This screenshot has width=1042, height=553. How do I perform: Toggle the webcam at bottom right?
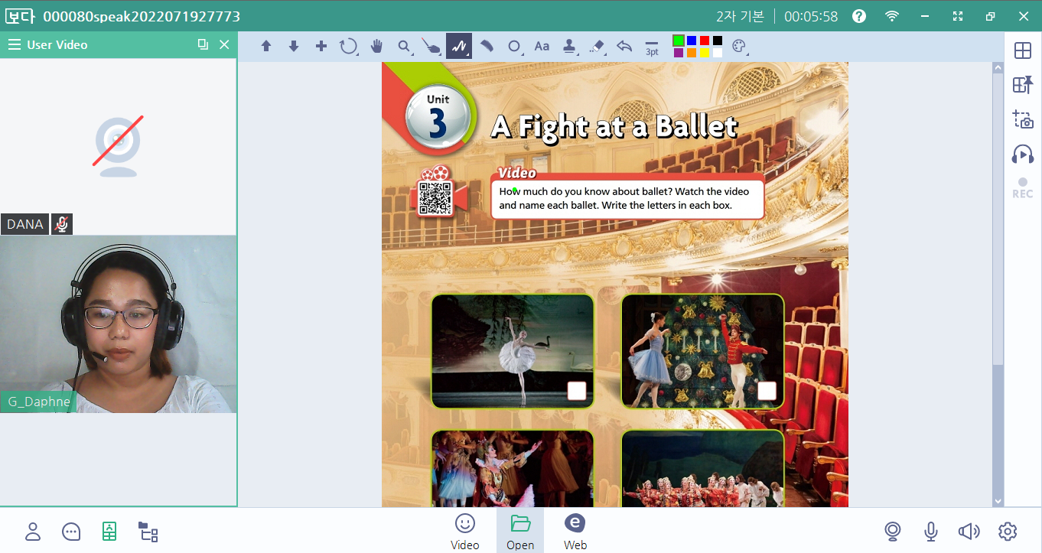coord(892,531)
